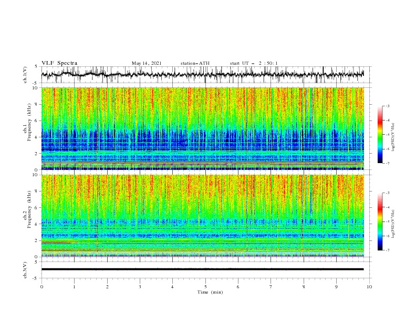Click the ch.3(V) waveform axis label
The height and width of the screenshot is (322, 416).
click(25, 270)
